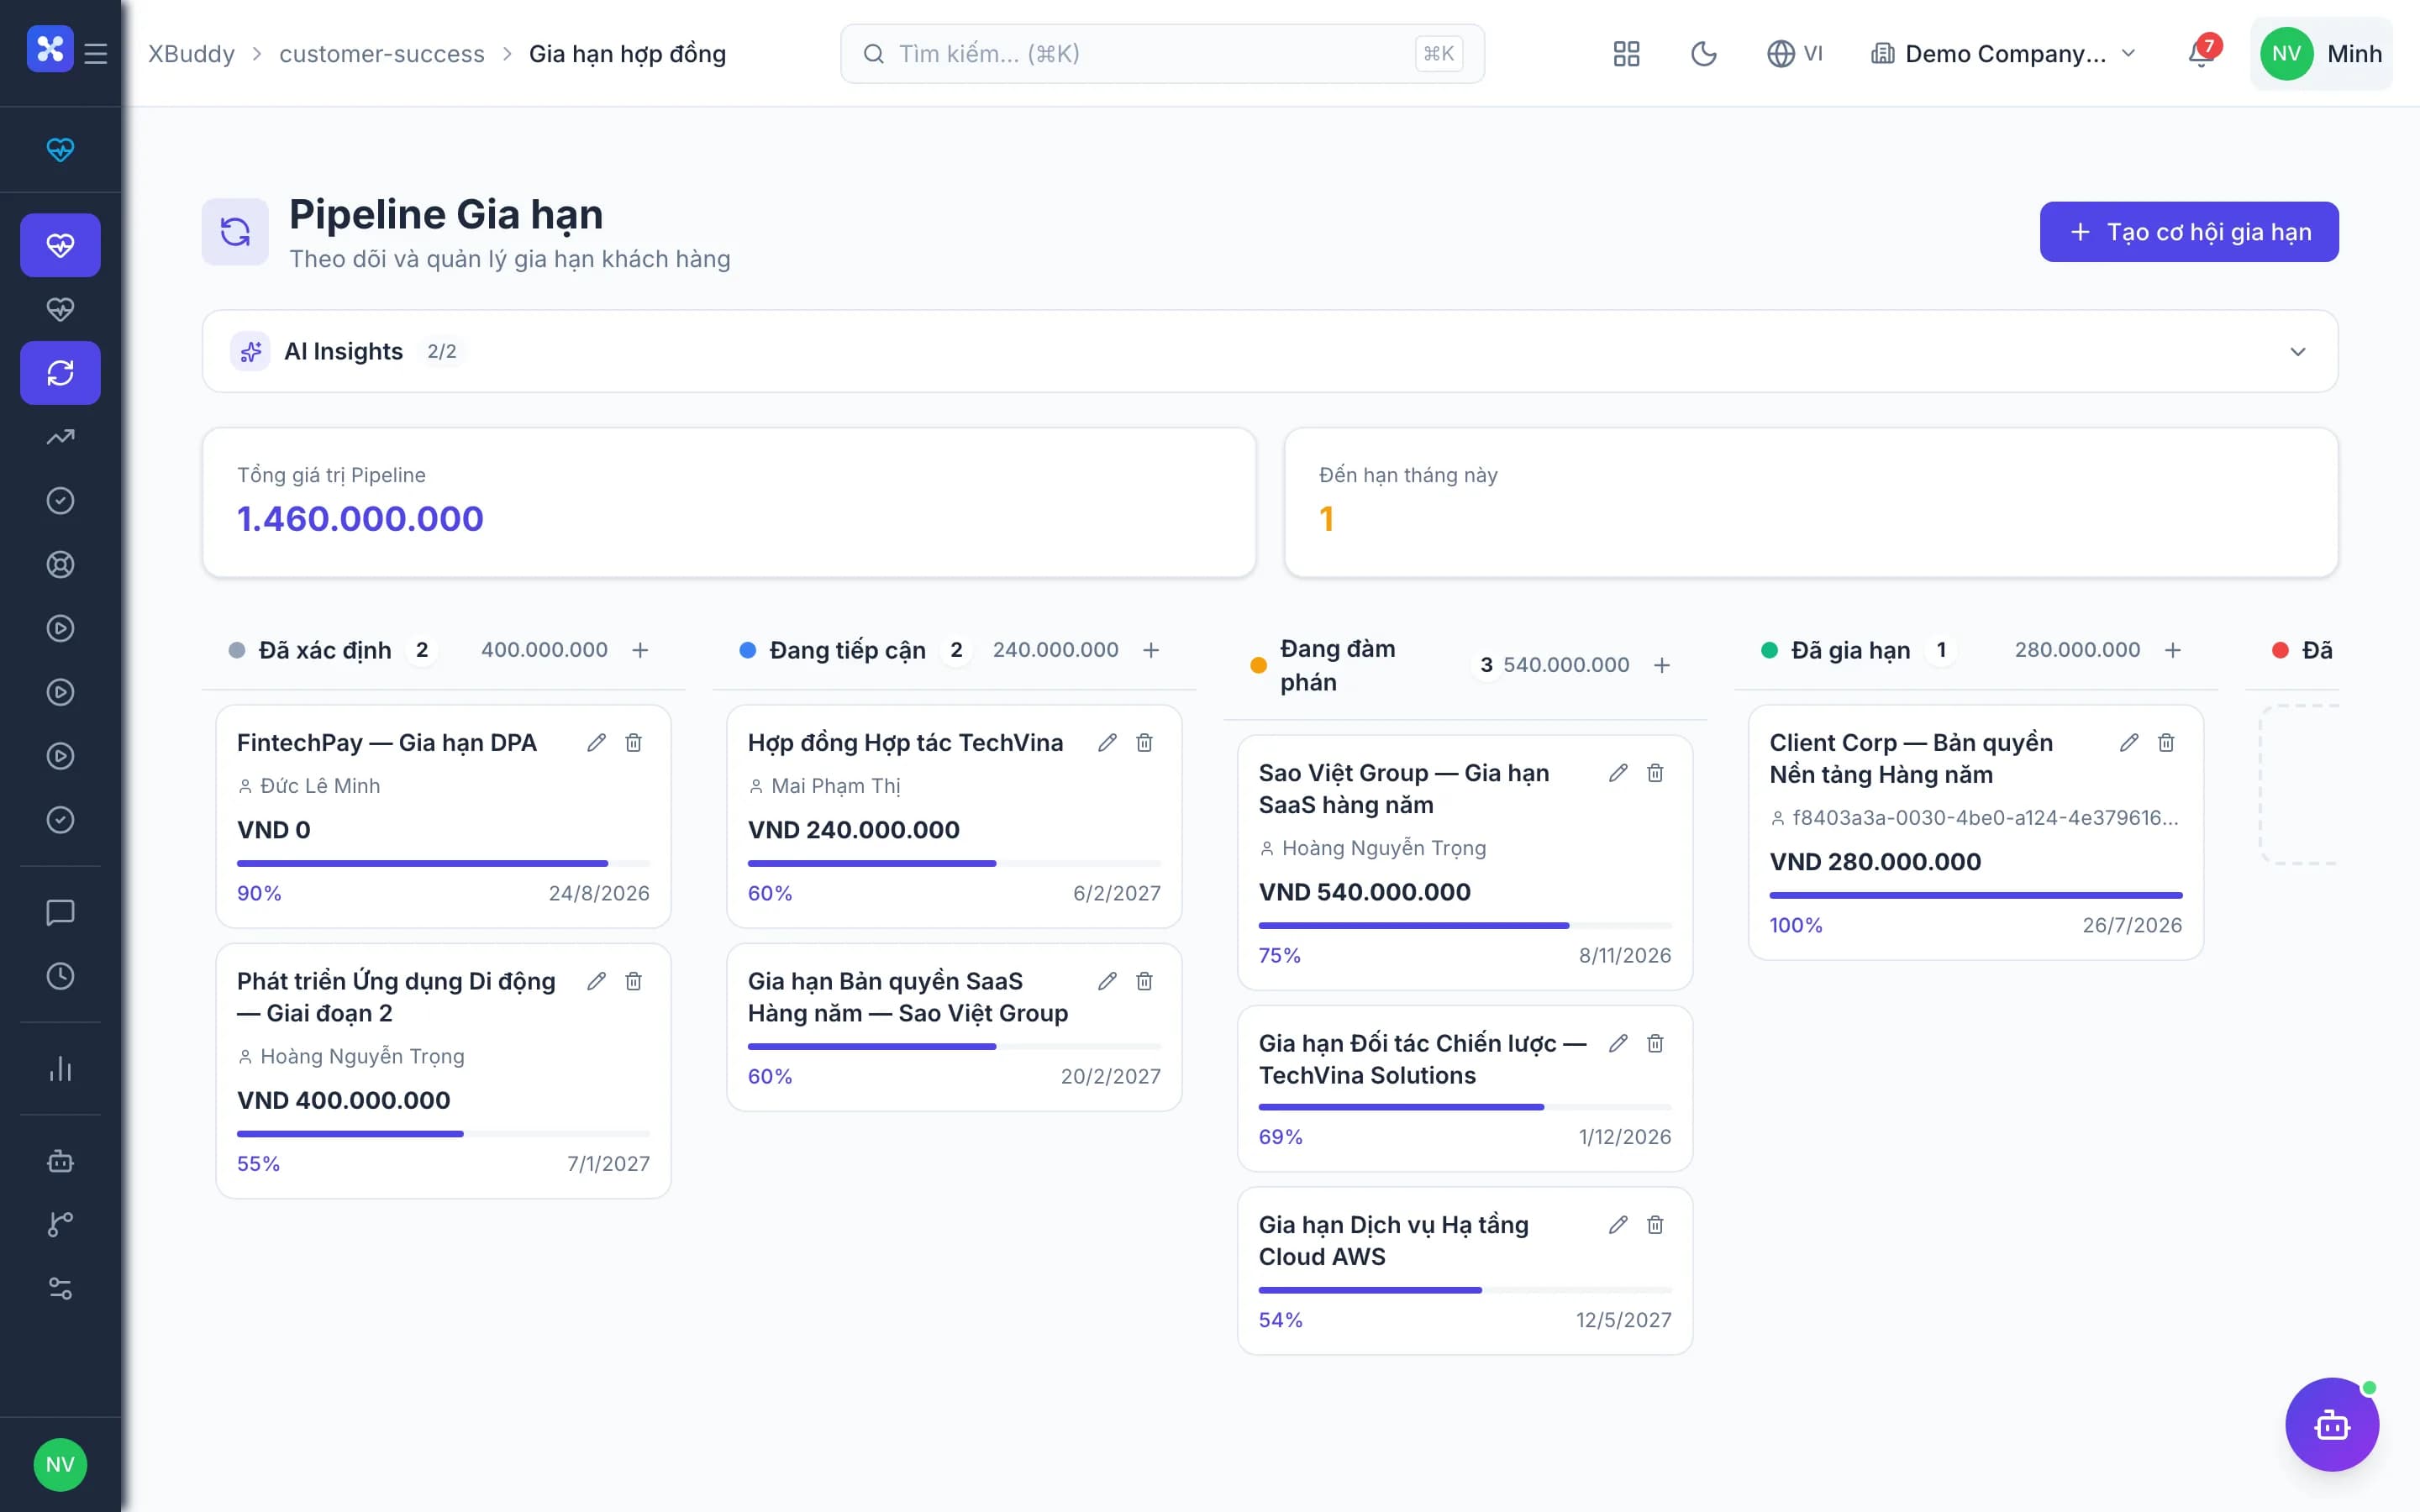Add a card to the Đang tiếp cận column

click(x=1151, y=650)
